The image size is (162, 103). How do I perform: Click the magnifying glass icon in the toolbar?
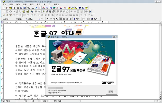point(29,8)
